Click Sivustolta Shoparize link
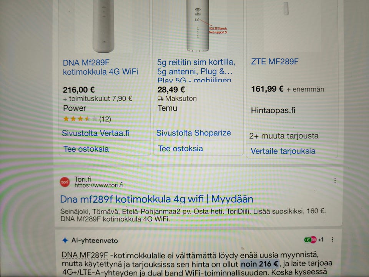 point(193,133)
